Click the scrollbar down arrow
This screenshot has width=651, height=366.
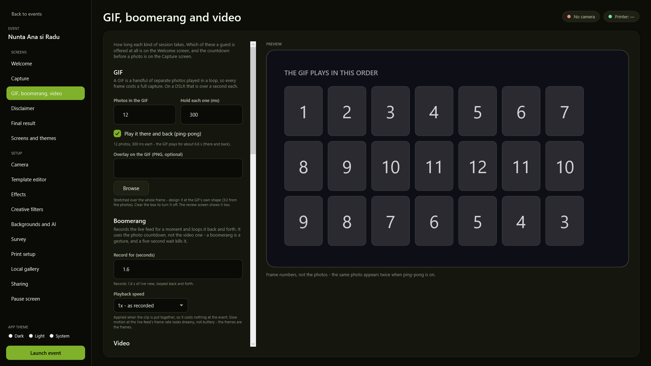point(253,344)
